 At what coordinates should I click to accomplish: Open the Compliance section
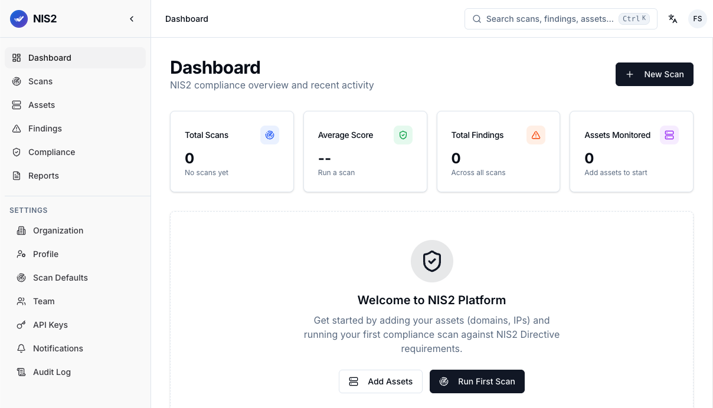[x=75, y=152]
